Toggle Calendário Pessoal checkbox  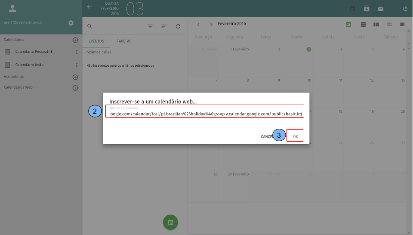point(7,52)
